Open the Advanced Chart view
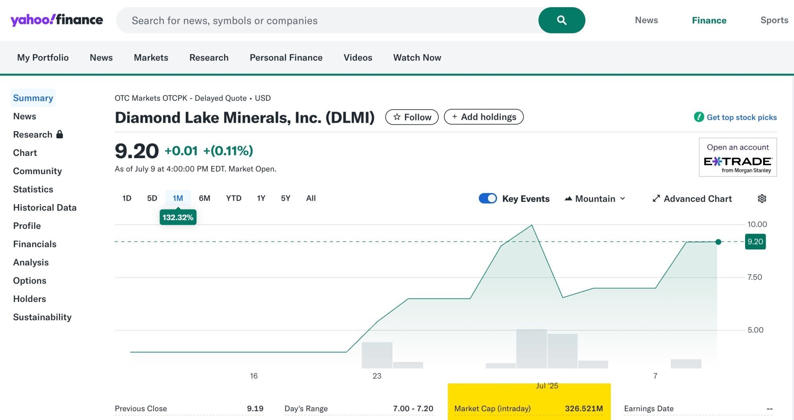 pyautogui.click(x=692, y=199)
